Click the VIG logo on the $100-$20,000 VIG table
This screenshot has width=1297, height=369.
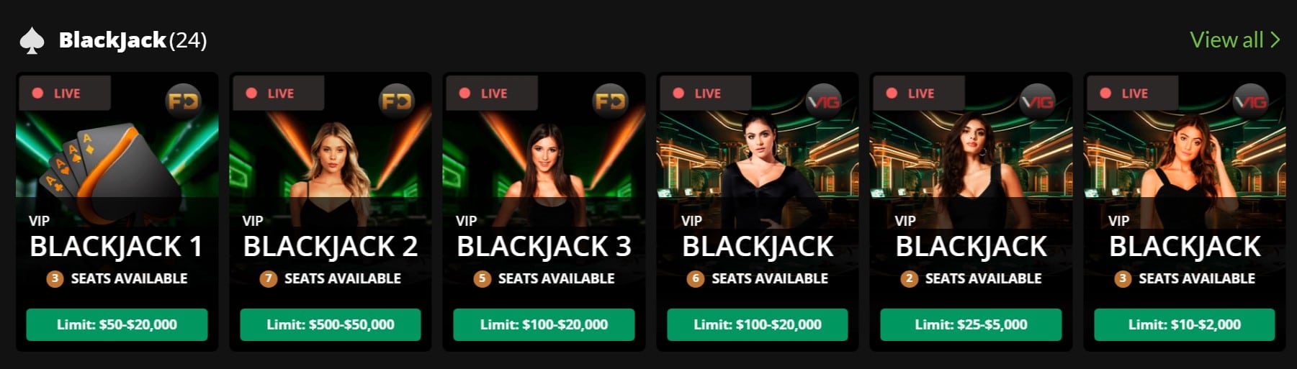[823, 102]
